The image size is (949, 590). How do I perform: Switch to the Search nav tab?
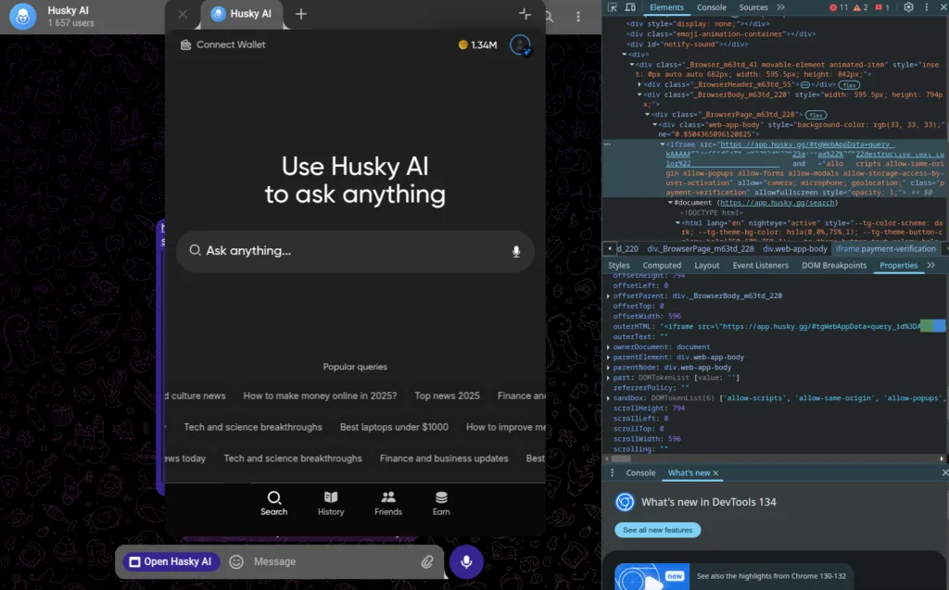point(274,504)
